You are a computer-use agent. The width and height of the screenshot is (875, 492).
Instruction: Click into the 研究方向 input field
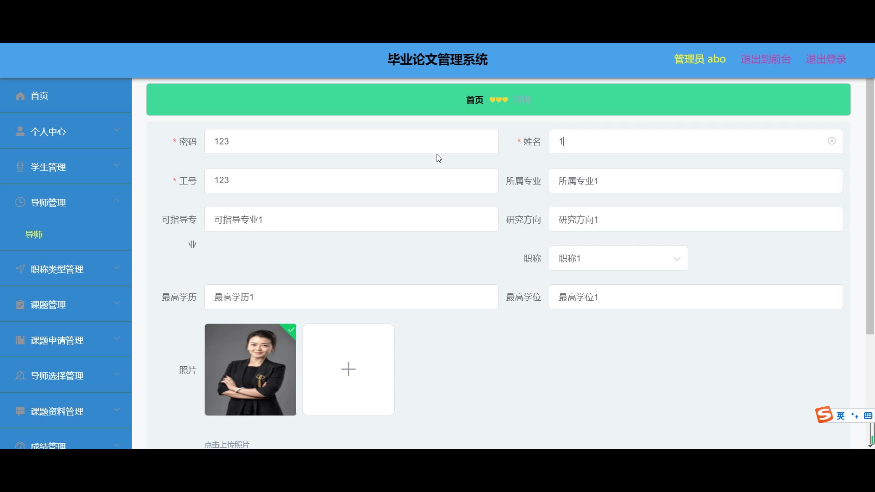click(x=695, y=220)
